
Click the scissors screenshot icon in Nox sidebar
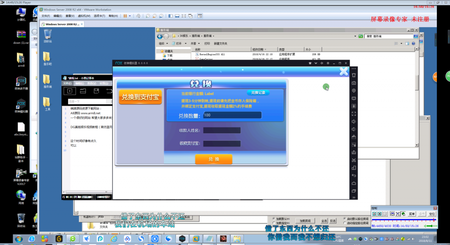pyautogui.click(x=354, y=160)
